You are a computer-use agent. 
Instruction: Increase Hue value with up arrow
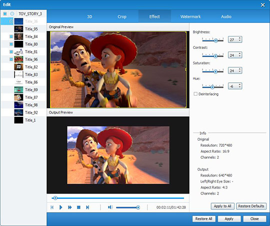tap(239, 84)
